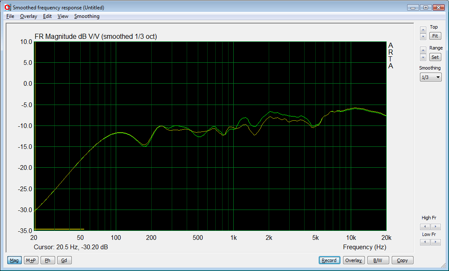Click the yellow cursor line at 20 Hz
449x271 pixels.
coord(34,136)
